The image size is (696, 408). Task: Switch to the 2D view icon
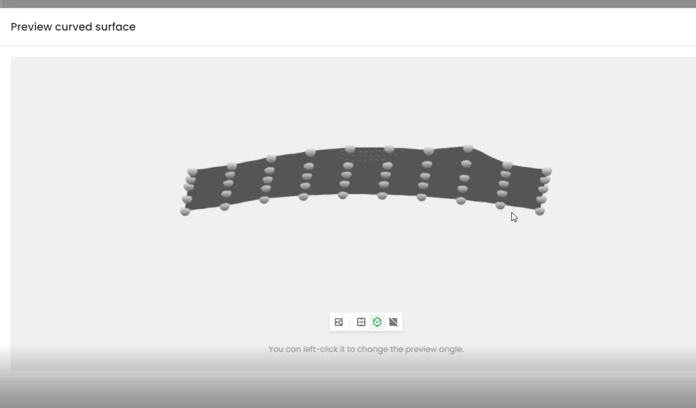tap(361, 322)
